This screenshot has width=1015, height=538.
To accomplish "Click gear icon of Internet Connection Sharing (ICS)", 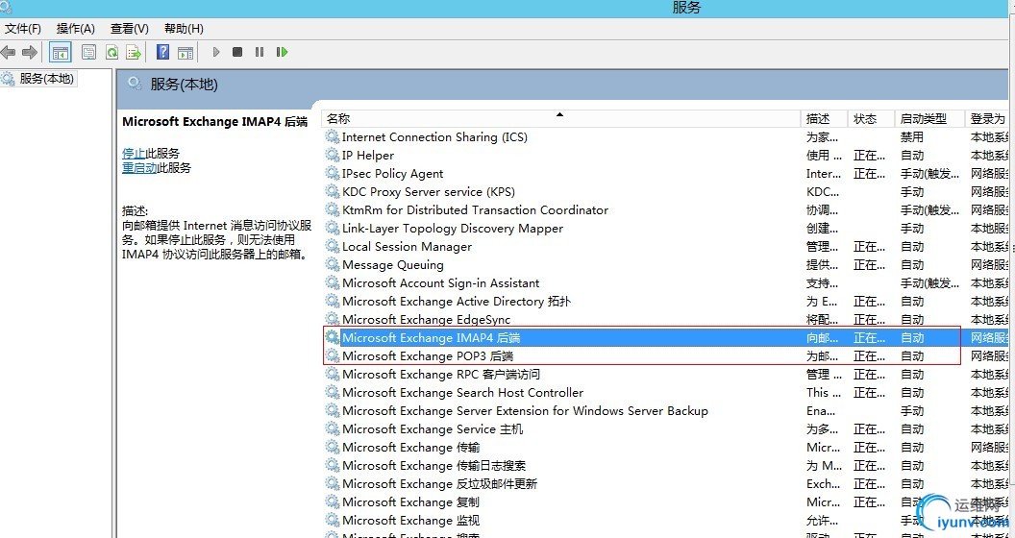I will click(x=332, y=136).
